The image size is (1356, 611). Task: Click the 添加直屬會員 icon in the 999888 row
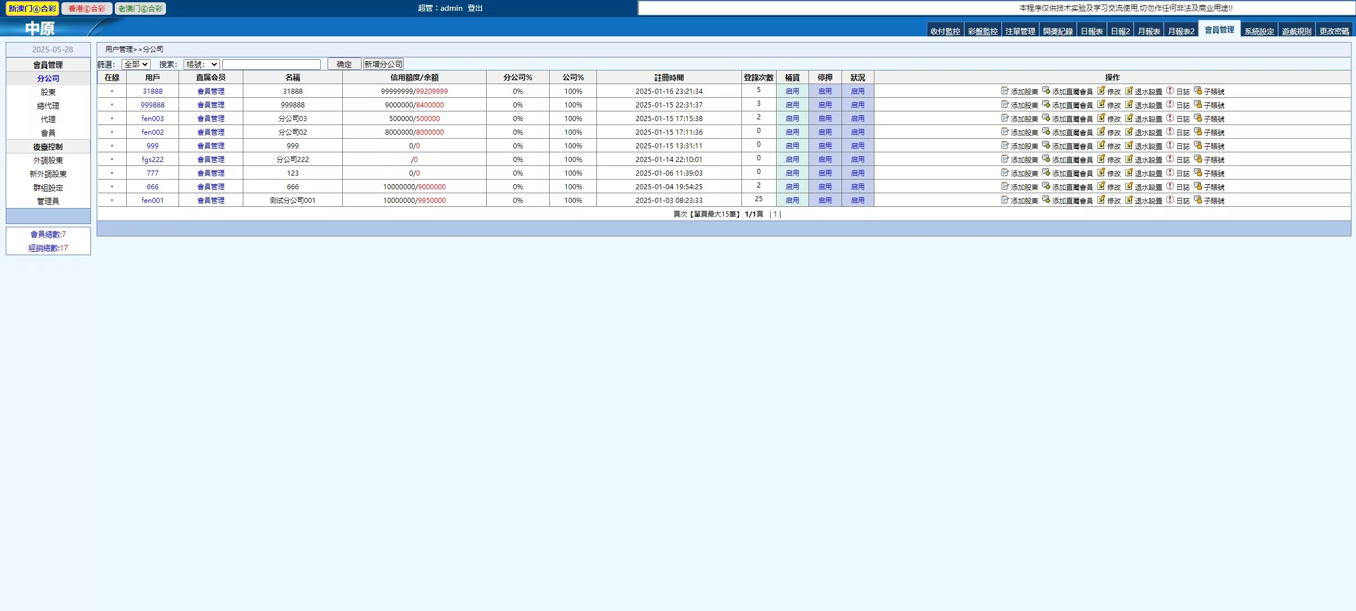(1046, 105)
